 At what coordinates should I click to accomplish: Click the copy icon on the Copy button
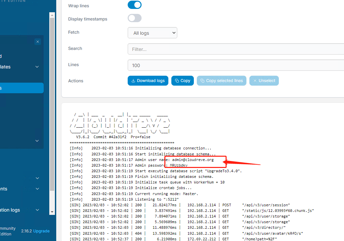[177, 81]
